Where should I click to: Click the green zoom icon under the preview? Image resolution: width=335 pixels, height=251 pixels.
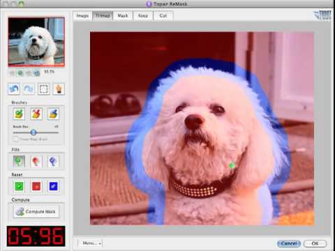pos(20,73)
